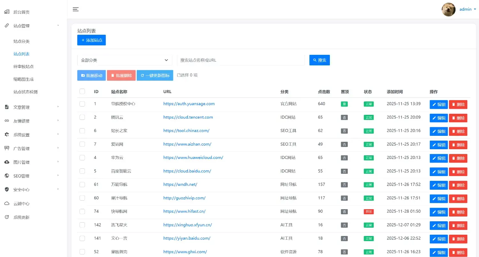
Task: Click the hamburger menu toggle icon
Action: coord(76,9)
